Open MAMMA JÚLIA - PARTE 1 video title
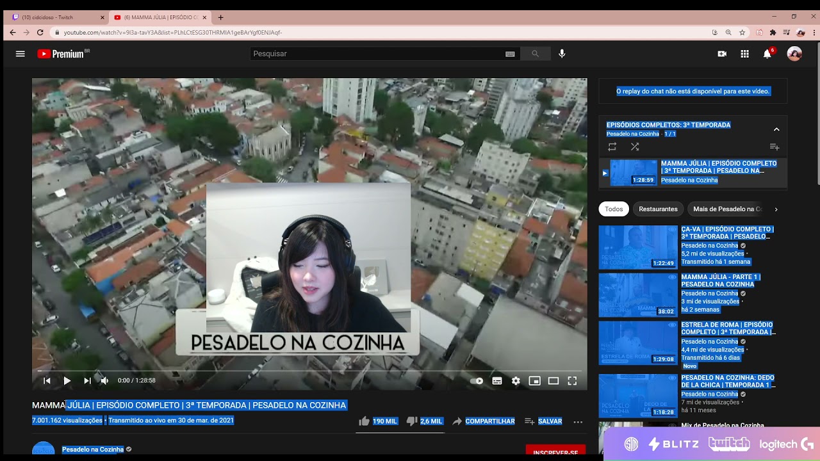The width and height of the screenshot is (820, 461). point(720,280)
